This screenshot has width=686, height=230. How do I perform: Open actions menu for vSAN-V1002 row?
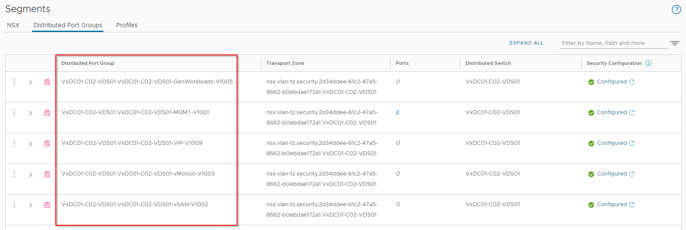click(14, 205)
